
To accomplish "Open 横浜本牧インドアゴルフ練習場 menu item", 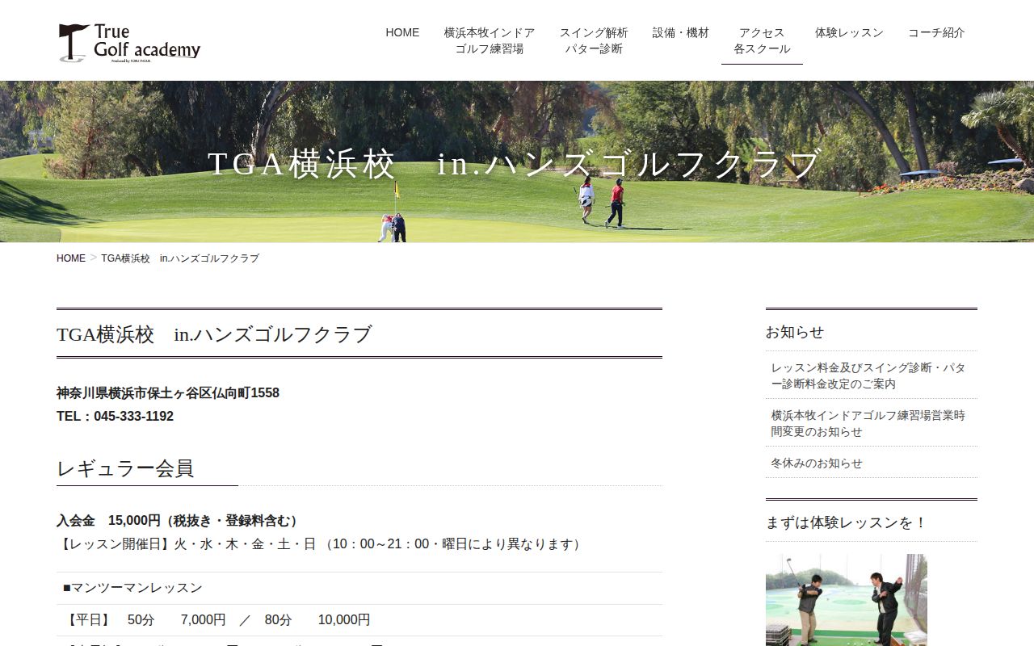I will coord(490,41).
